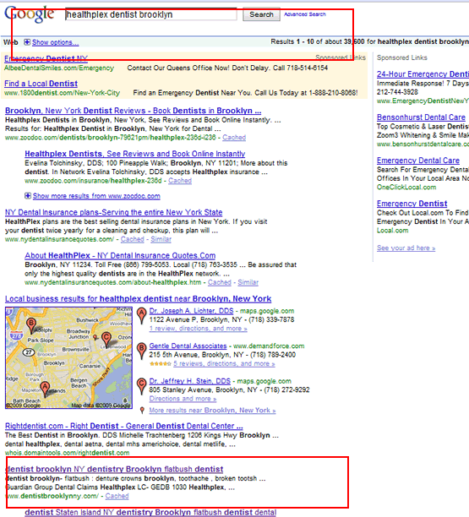Screen dimensions: 469x517
Task: Click 215 5th Avenue, Brooklyn, NY address
Action: tap(196, 355)
